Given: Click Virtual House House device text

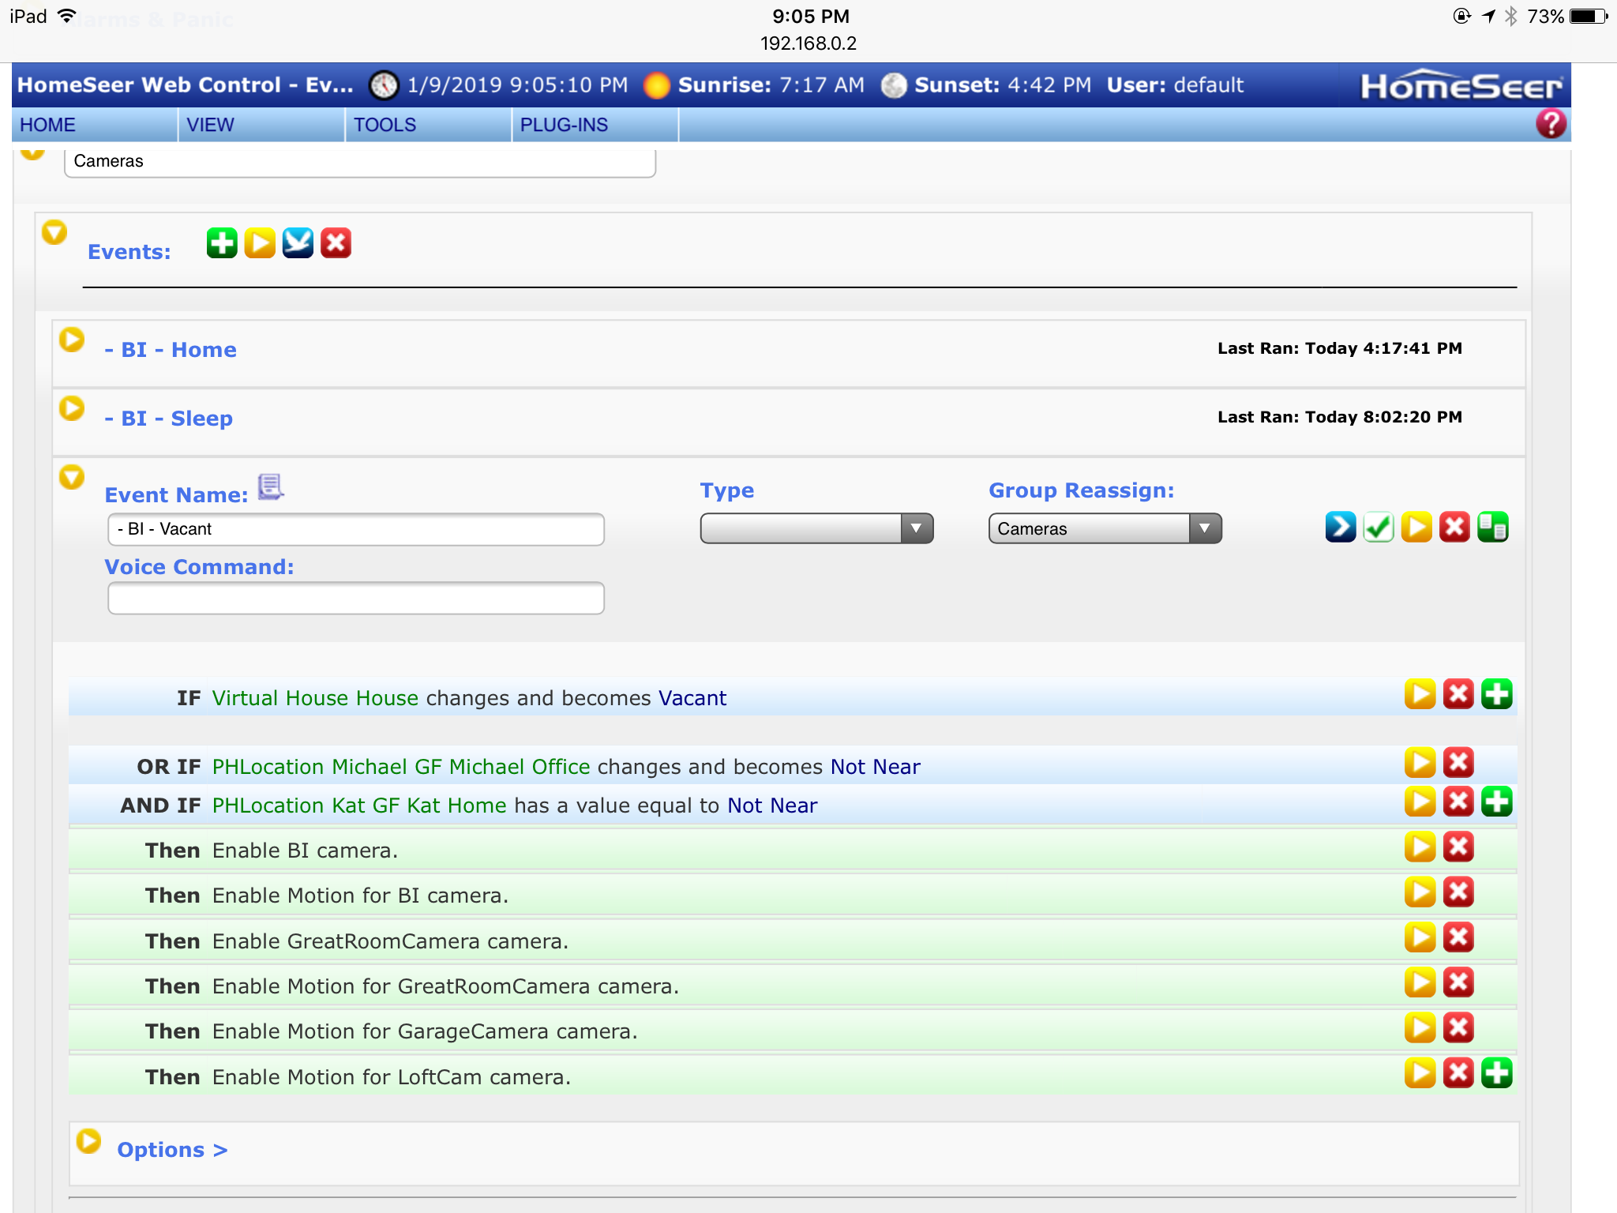Looking at the screenshot, I should [315, 698].
